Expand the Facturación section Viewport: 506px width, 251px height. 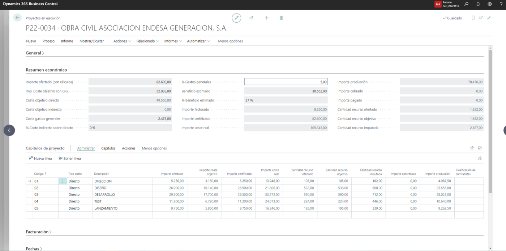click(x=38, y=232)
